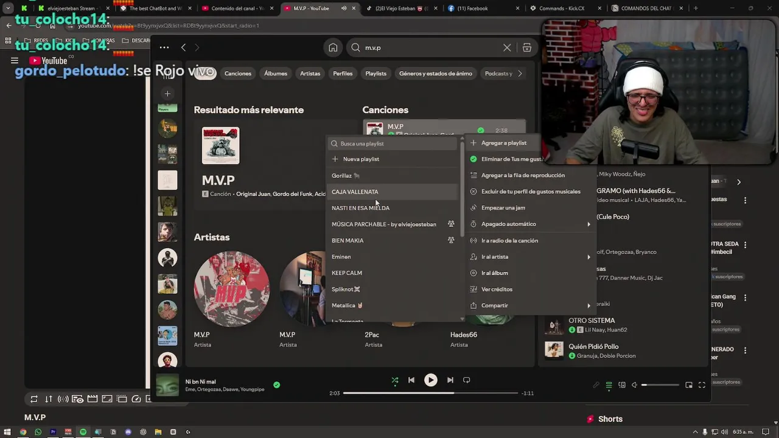
Task: Open Spotify browse icon beside search
Action: click(x=527, y=47)
